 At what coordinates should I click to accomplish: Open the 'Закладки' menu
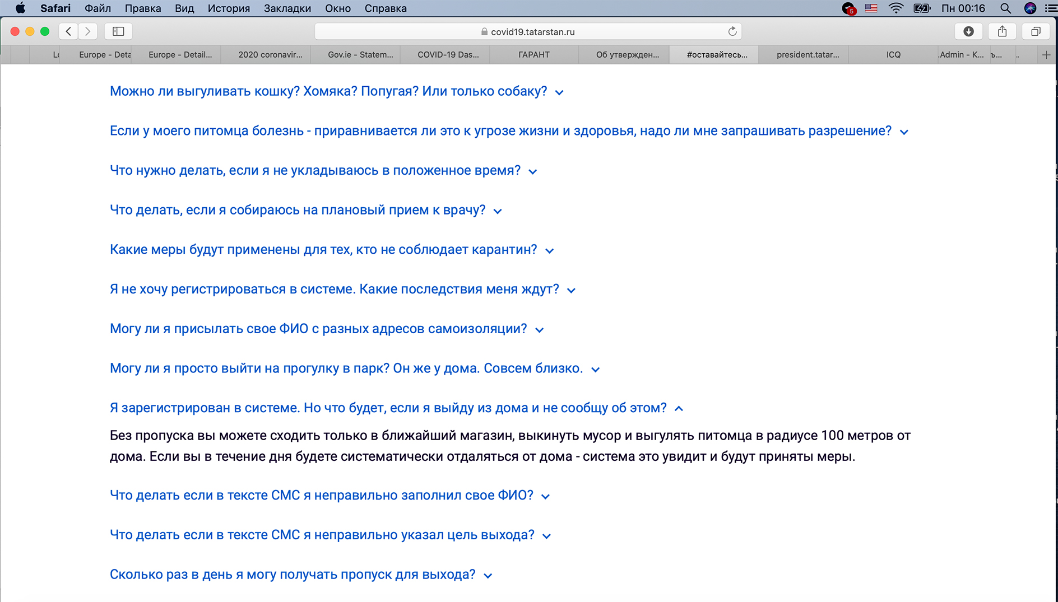point(287,8)
